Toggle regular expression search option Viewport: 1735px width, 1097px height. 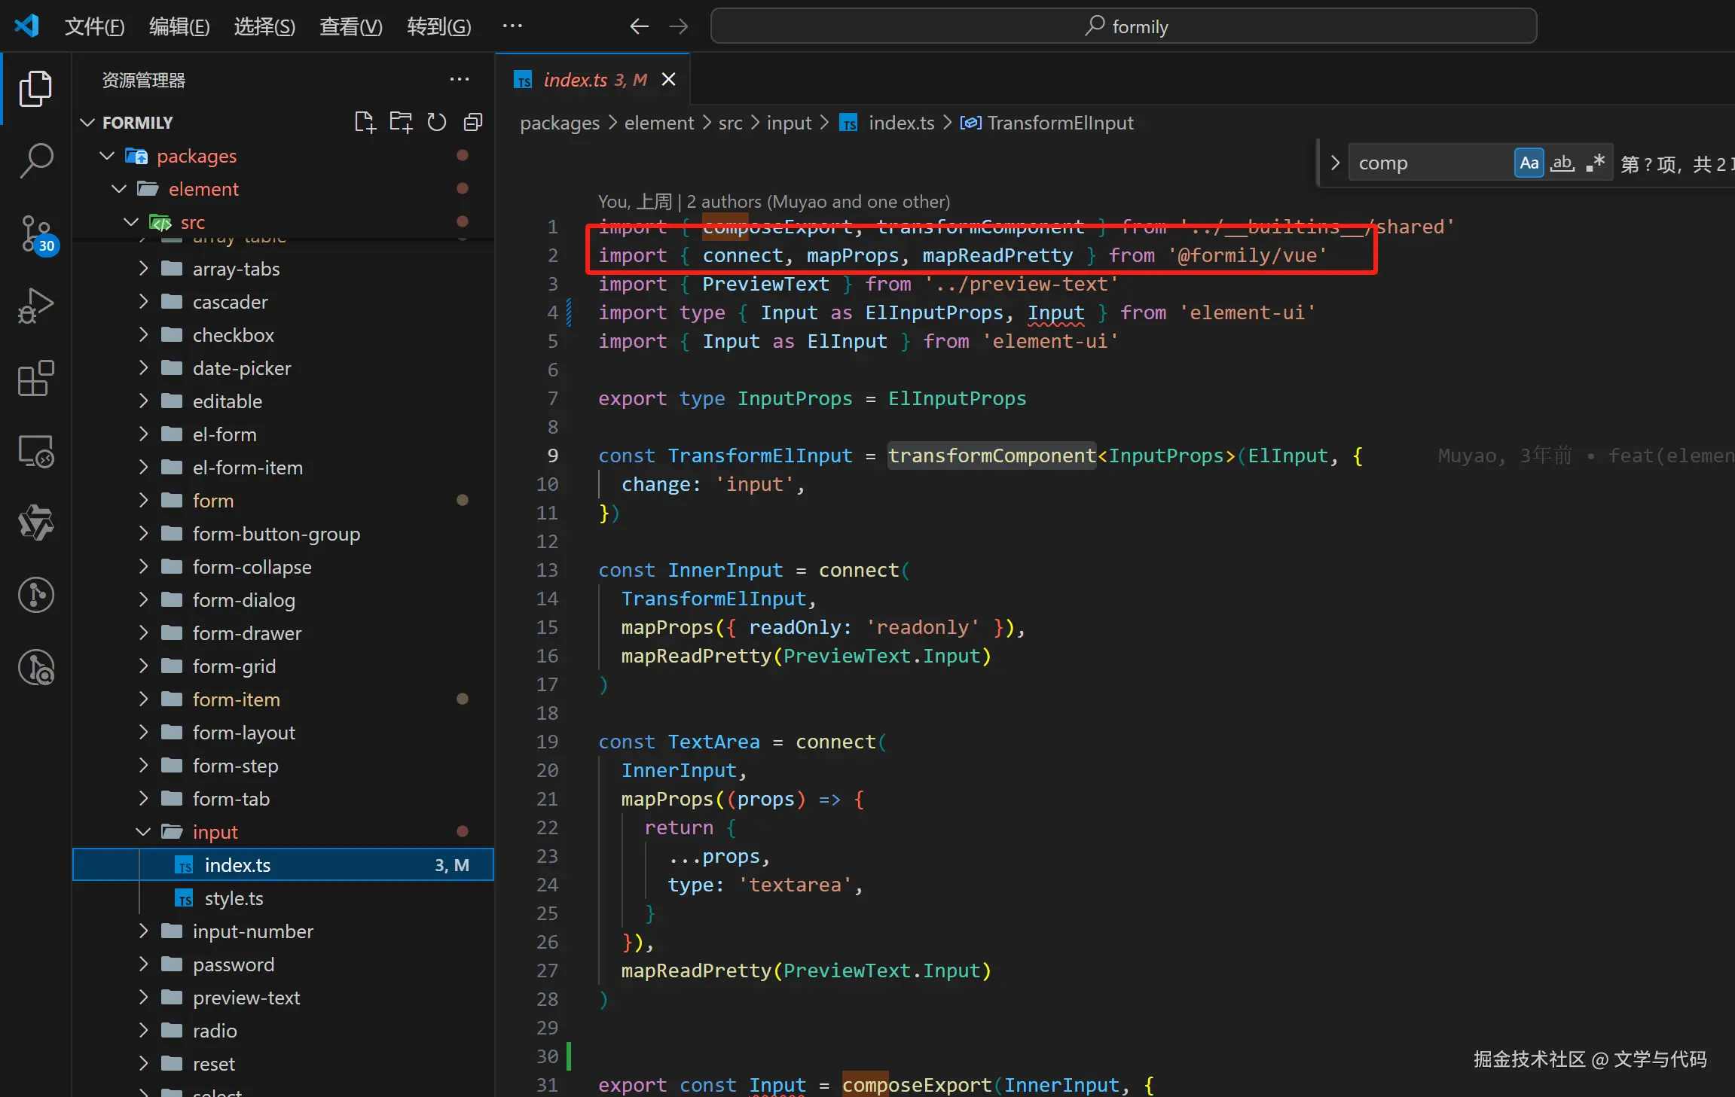1595,163
